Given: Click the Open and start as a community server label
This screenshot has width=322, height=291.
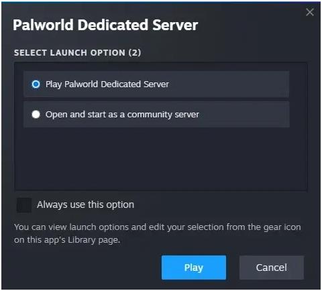Looking at the screenshot, I should click(x=122, y=115).
